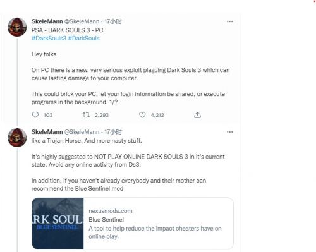
Task: View the 4,212 likes count
Action: 157,115
